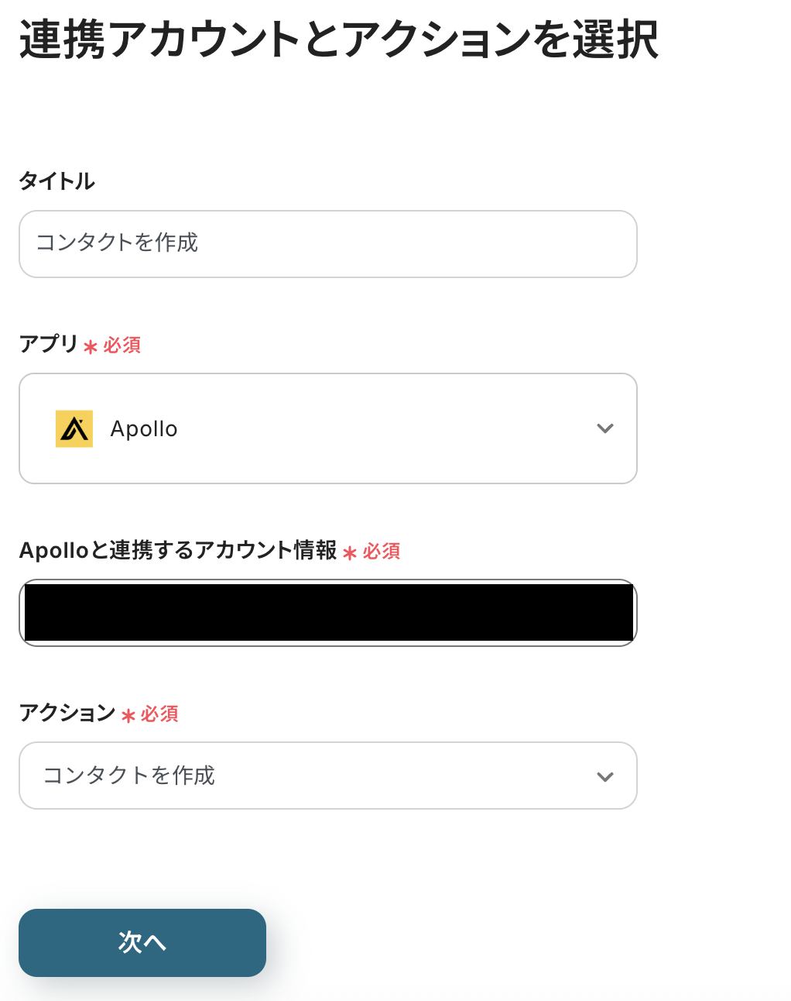Click the Apolloと連携するアカウント情報 label
Image resolution: width=791 pixels, height=1001 pixels.
[x=178, y=550]
